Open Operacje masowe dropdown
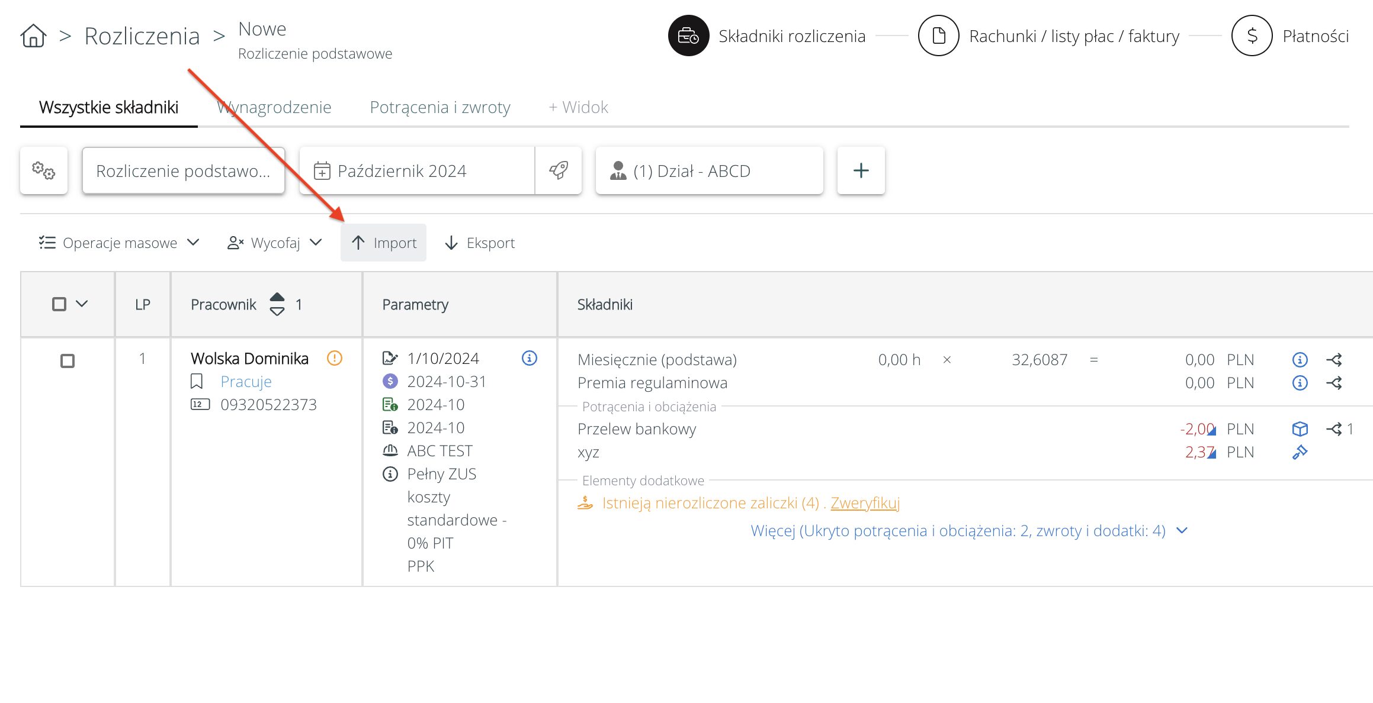 point(119,243)
